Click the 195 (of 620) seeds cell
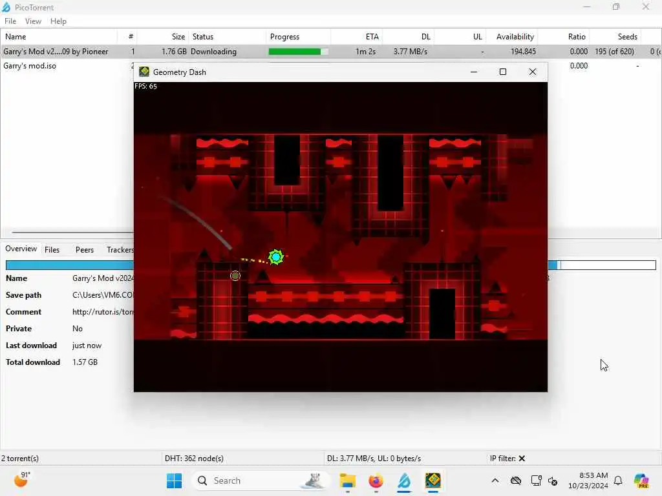This screenshot has height=496, width=662. pos(614,52)
